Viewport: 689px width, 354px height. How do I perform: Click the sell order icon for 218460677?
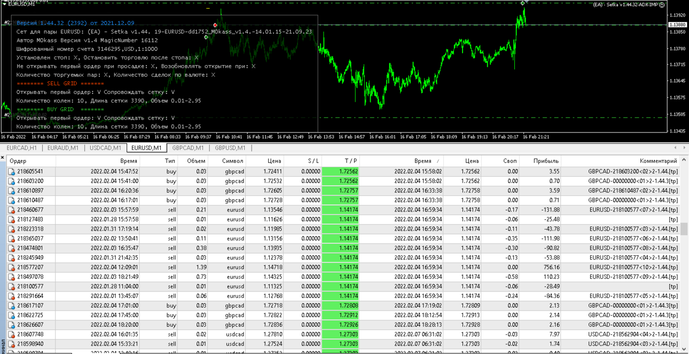(x=11, y=210)
